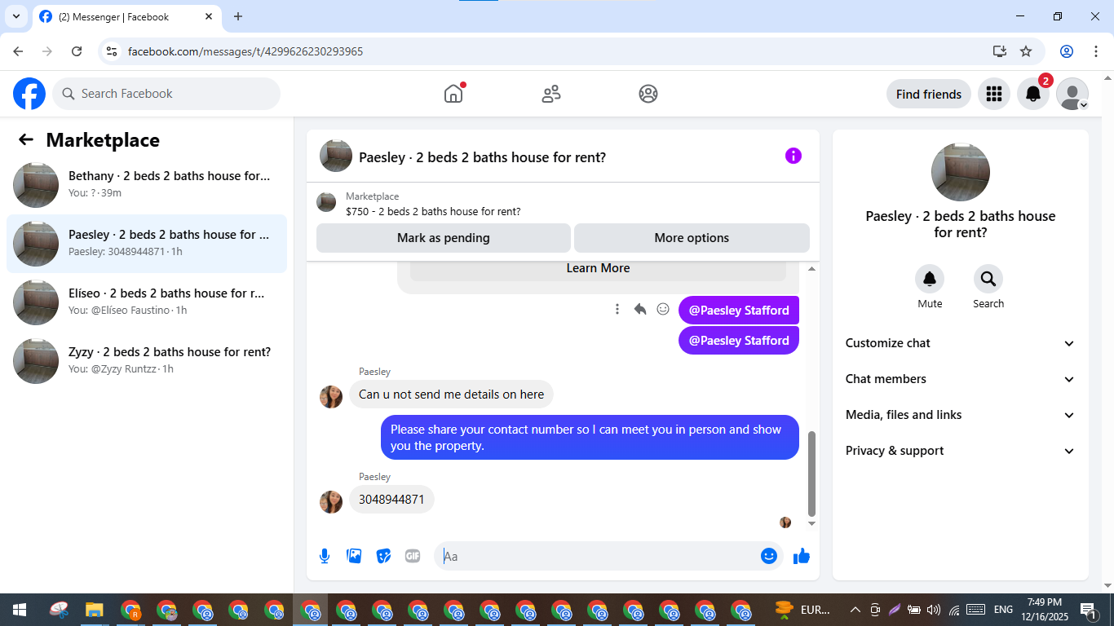Screen dimensions: 1114x626
Task: Open the GIF picker icon
Action: [x=413, y=556]
